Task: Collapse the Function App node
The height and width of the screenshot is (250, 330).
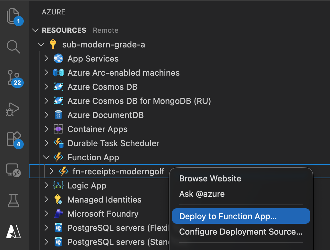Action: 47,157
